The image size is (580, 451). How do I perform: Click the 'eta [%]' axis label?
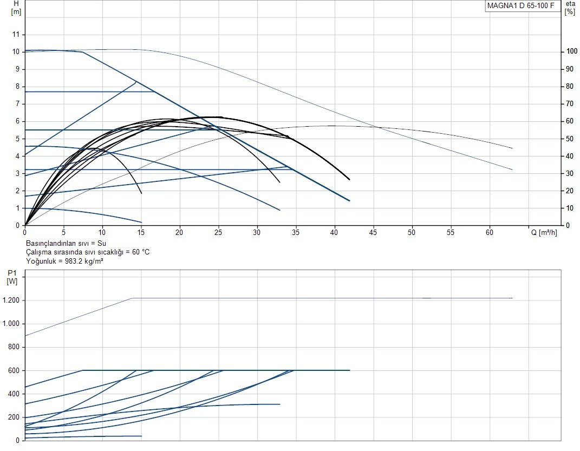(570, 8)
